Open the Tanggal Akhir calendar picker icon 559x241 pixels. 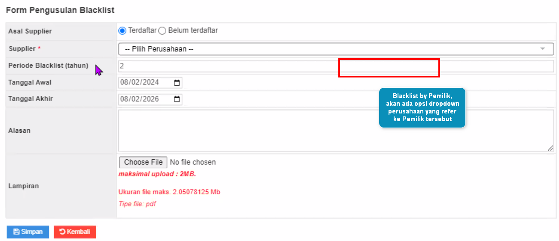pos(176,99)
